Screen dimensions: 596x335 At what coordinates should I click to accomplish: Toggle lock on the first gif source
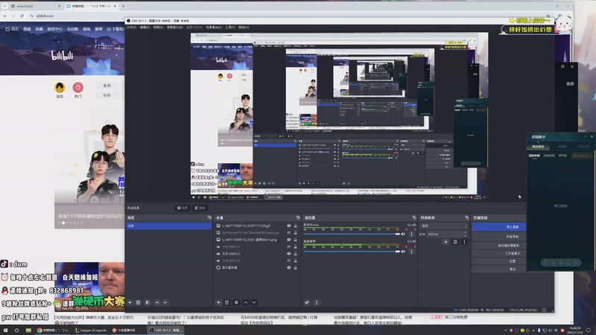click(x=296, y=225)
